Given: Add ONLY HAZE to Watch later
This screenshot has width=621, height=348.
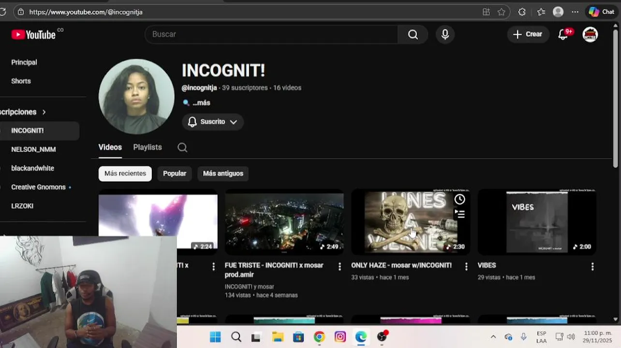Looking at the screenshot, I should pos(459,199).
